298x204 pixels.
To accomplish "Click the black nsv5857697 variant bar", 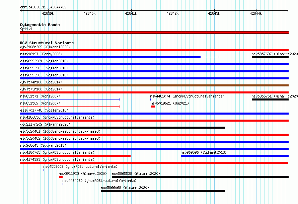I will click(x=270, y=57).
